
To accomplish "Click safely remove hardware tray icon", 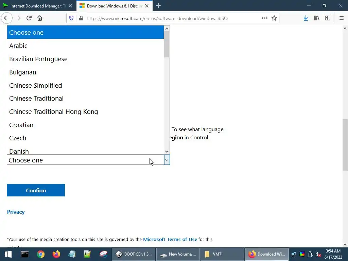I will click(310, 254).
